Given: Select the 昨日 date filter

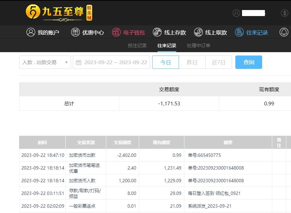Looking at the screenshot, I should pyautogui.click(x=192, y=62).
